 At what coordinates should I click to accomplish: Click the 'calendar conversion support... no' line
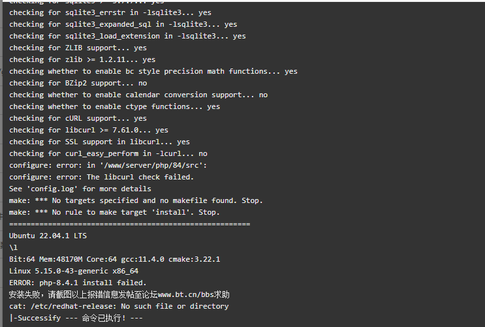coord(138,95)
